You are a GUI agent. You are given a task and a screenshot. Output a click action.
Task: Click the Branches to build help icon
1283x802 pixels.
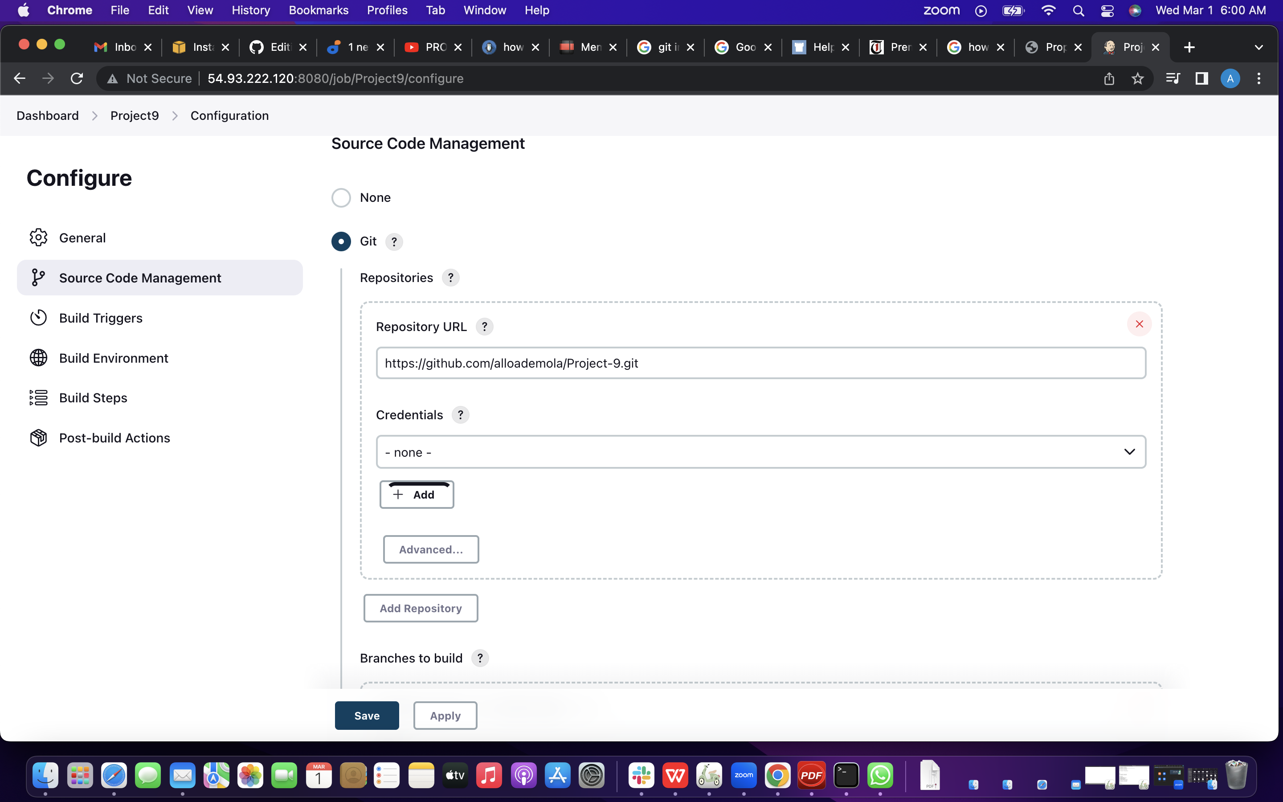480,658
